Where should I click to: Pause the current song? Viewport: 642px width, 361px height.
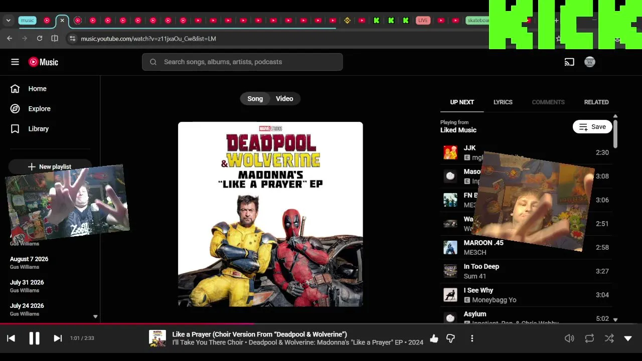coord(34,338)
